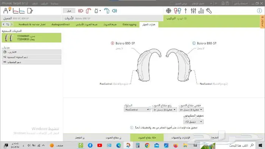Expand the fitting device dropdown arrow
Viewport: 265px width, 149px height.
coord(100,11)
